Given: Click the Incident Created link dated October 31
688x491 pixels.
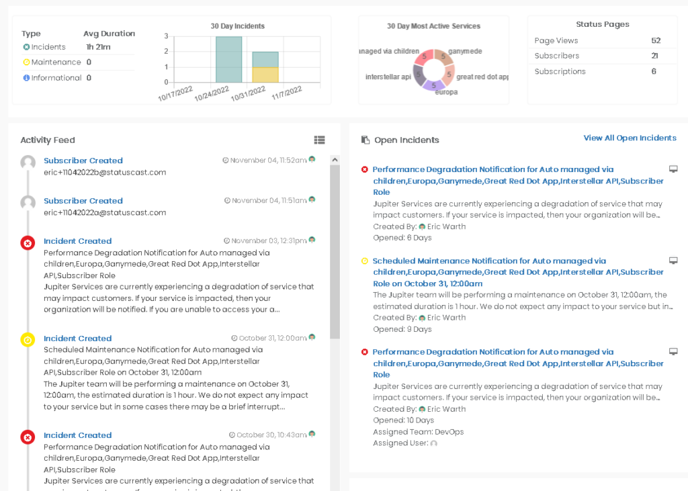Looking at the screenshot, I should point(77,339).
